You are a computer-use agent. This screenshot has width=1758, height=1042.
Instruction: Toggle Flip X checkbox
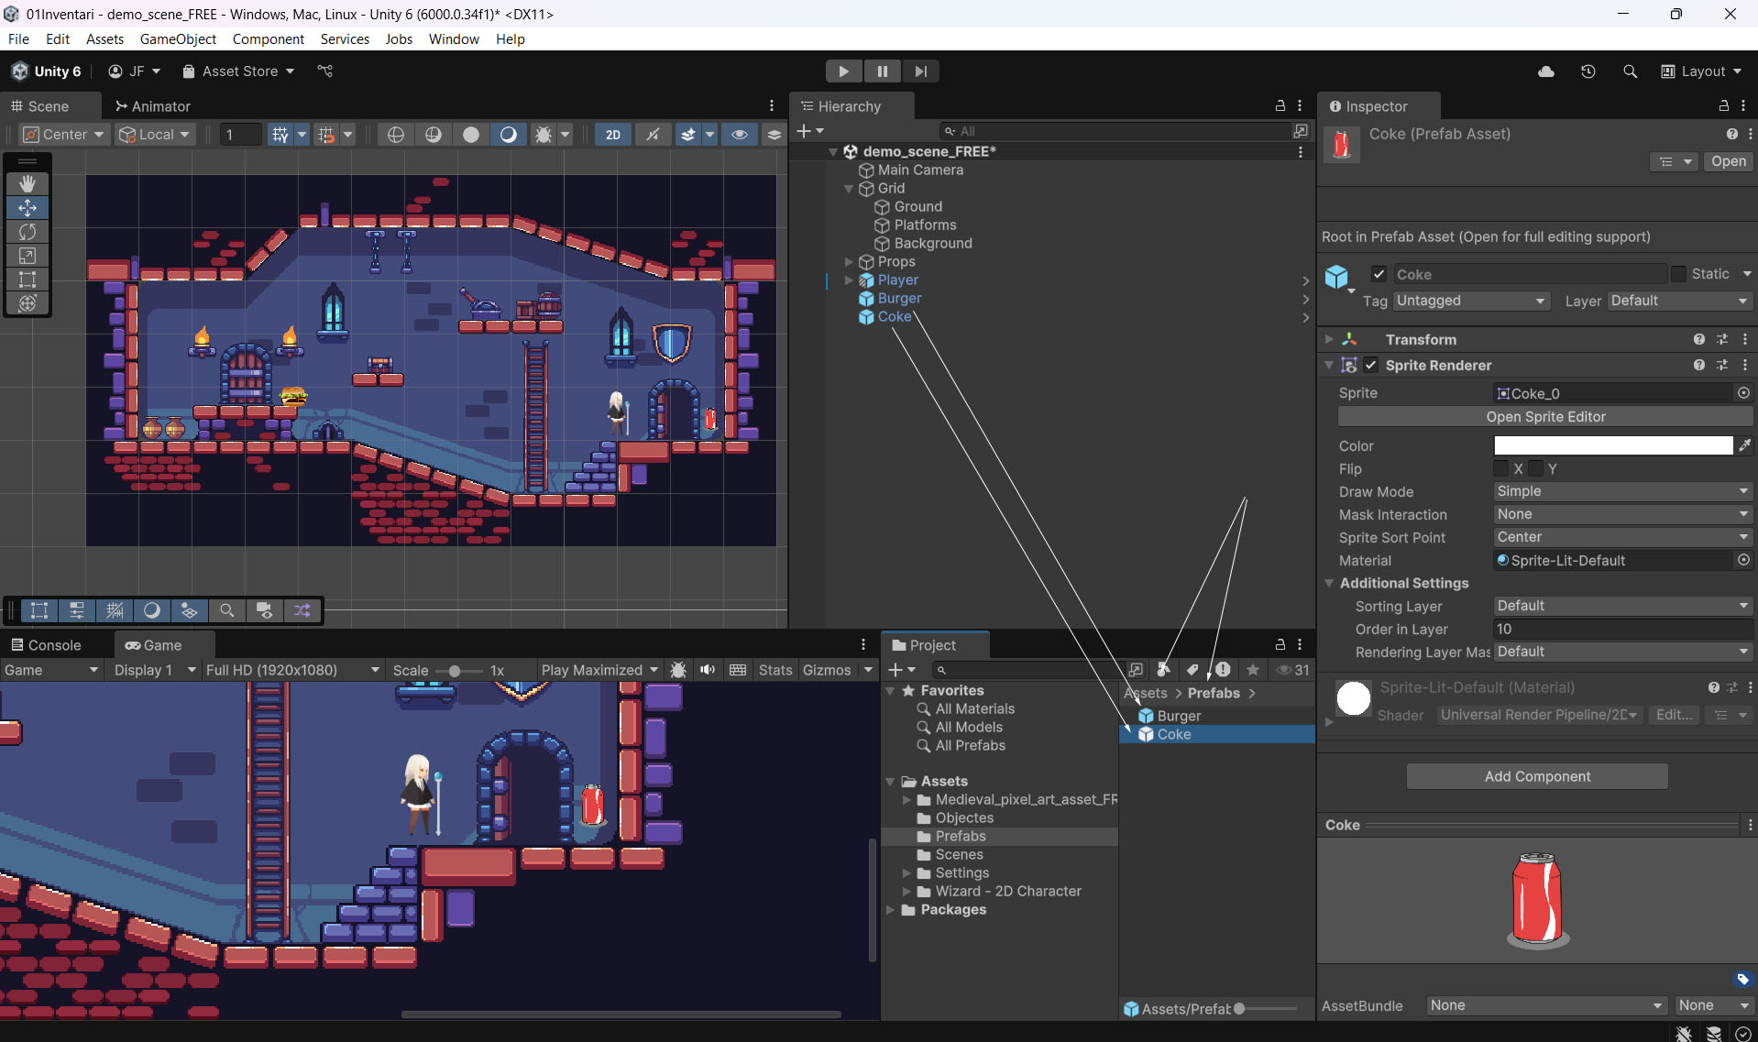(1500, 468)
